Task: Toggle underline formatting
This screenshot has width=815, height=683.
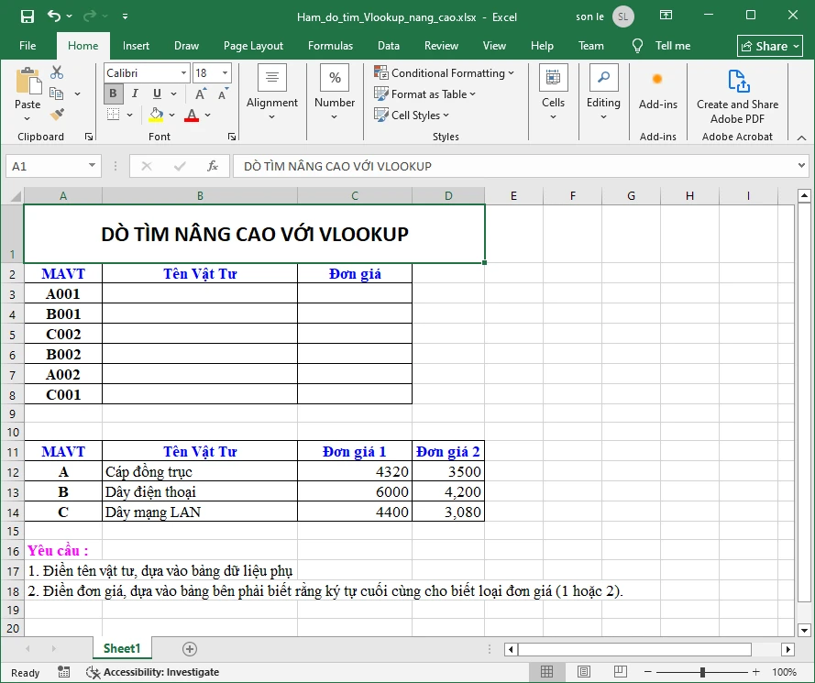Action: [x=155, y=94]
